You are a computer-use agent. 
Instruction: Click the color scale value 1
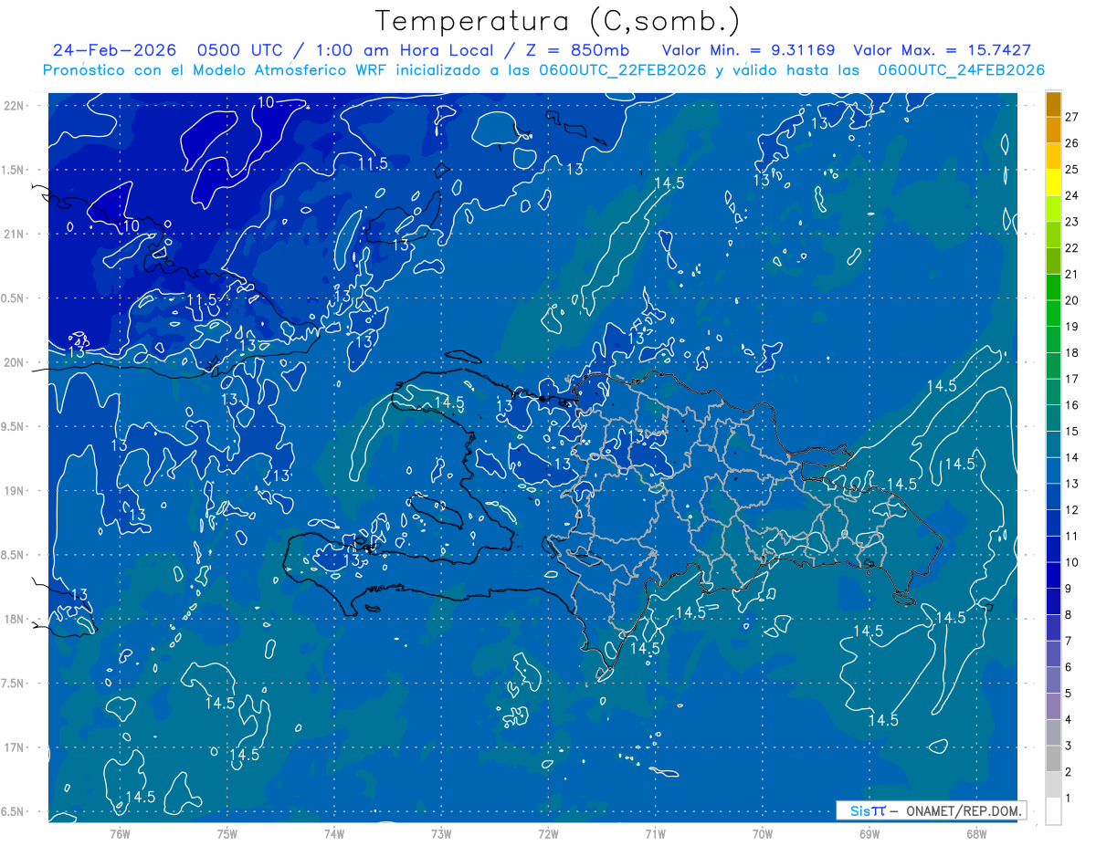coord(1069,798)
